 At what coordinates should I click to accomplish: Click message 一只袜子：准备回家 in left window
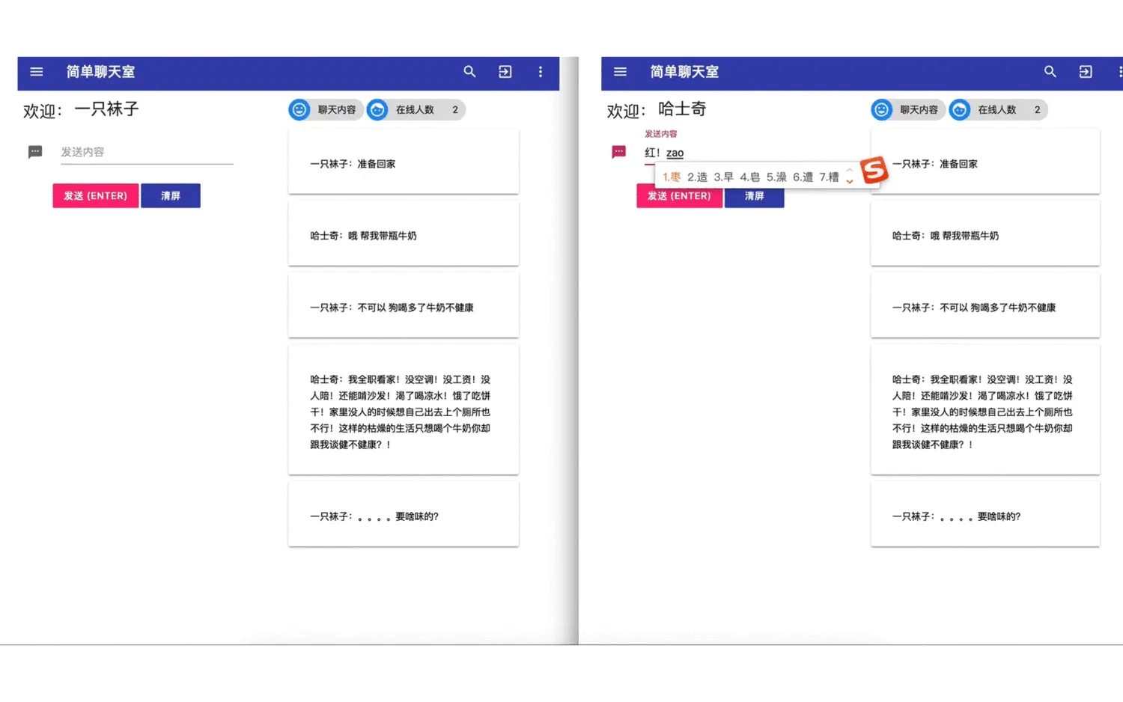point(404,162)
